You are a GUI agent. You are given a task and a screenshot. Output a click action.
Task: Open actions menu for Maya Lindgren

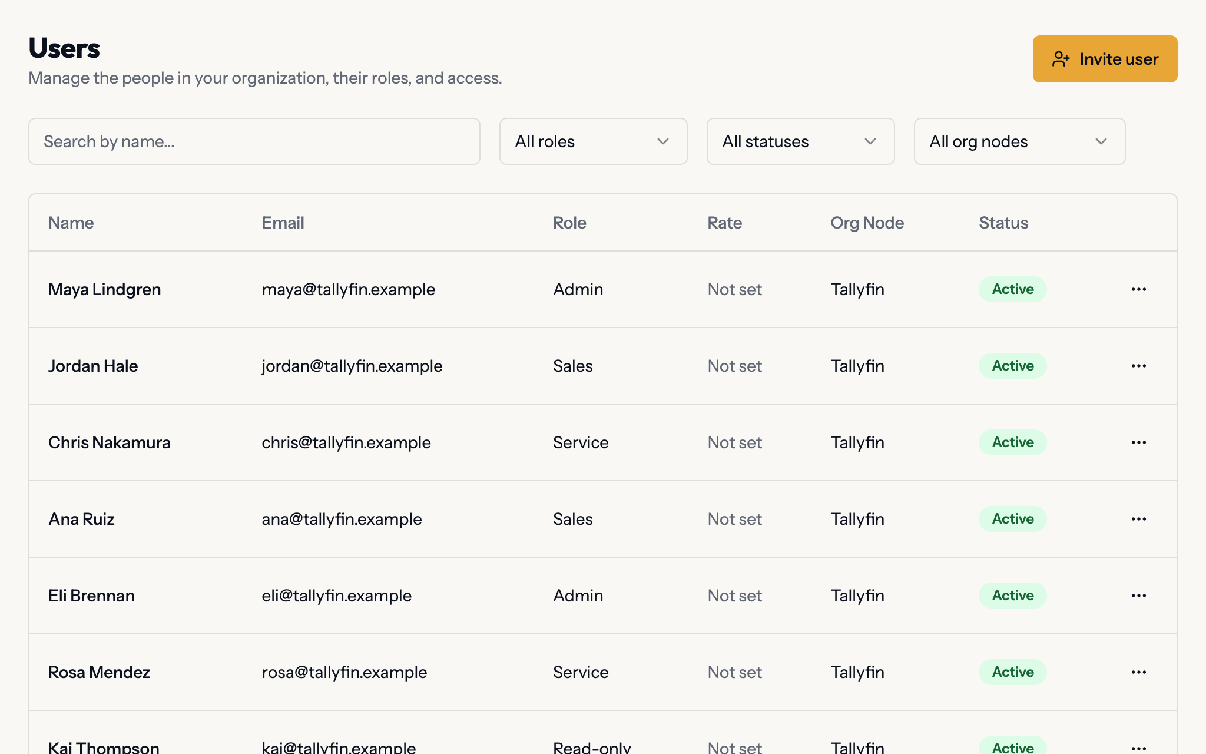point(1138,289)
